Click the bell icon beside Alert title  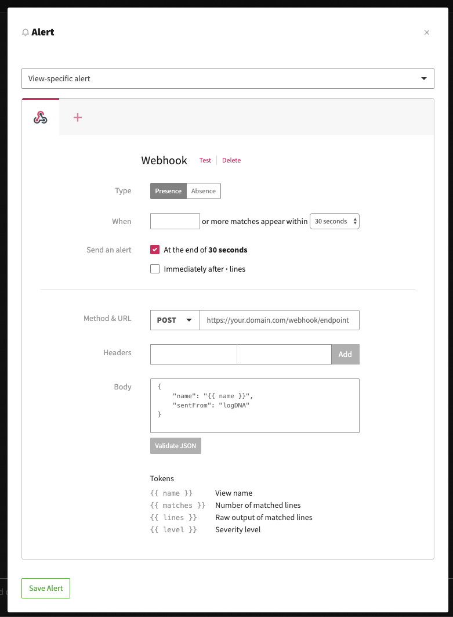click(x=26, y=33)
